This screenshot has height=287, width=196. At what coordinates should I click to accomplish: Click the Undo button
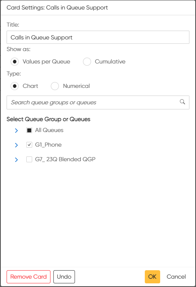(x=64, y=277)
